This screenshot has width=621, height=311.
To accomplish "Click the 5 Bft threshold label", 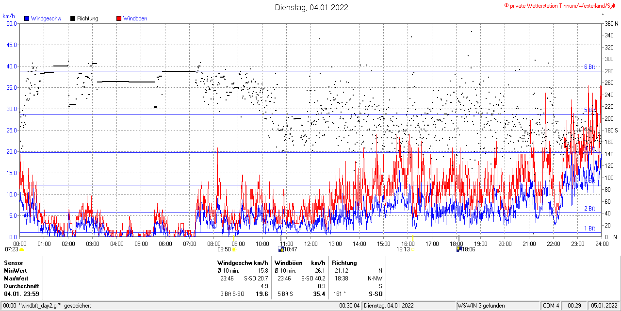I will [x=589, y=110].
